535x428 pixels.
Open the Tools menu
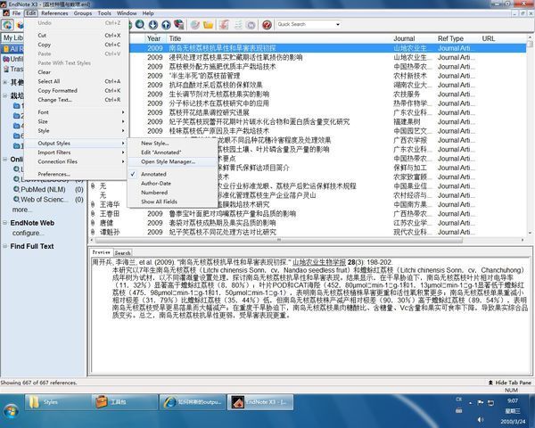click(x=104, y=13)
